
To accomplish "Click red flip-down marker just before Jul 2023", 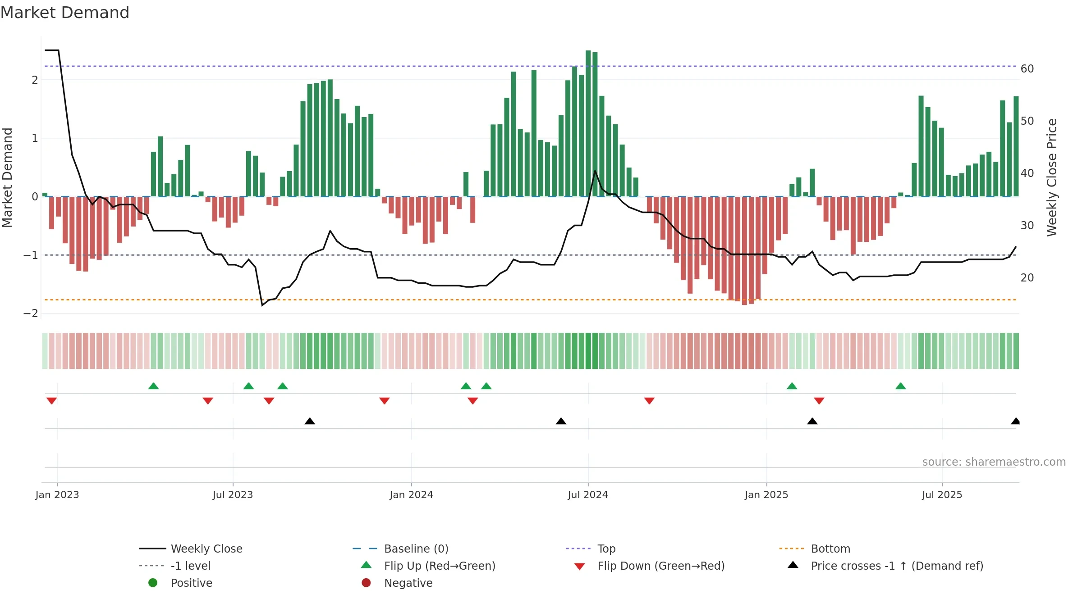I will pos(208,401).
